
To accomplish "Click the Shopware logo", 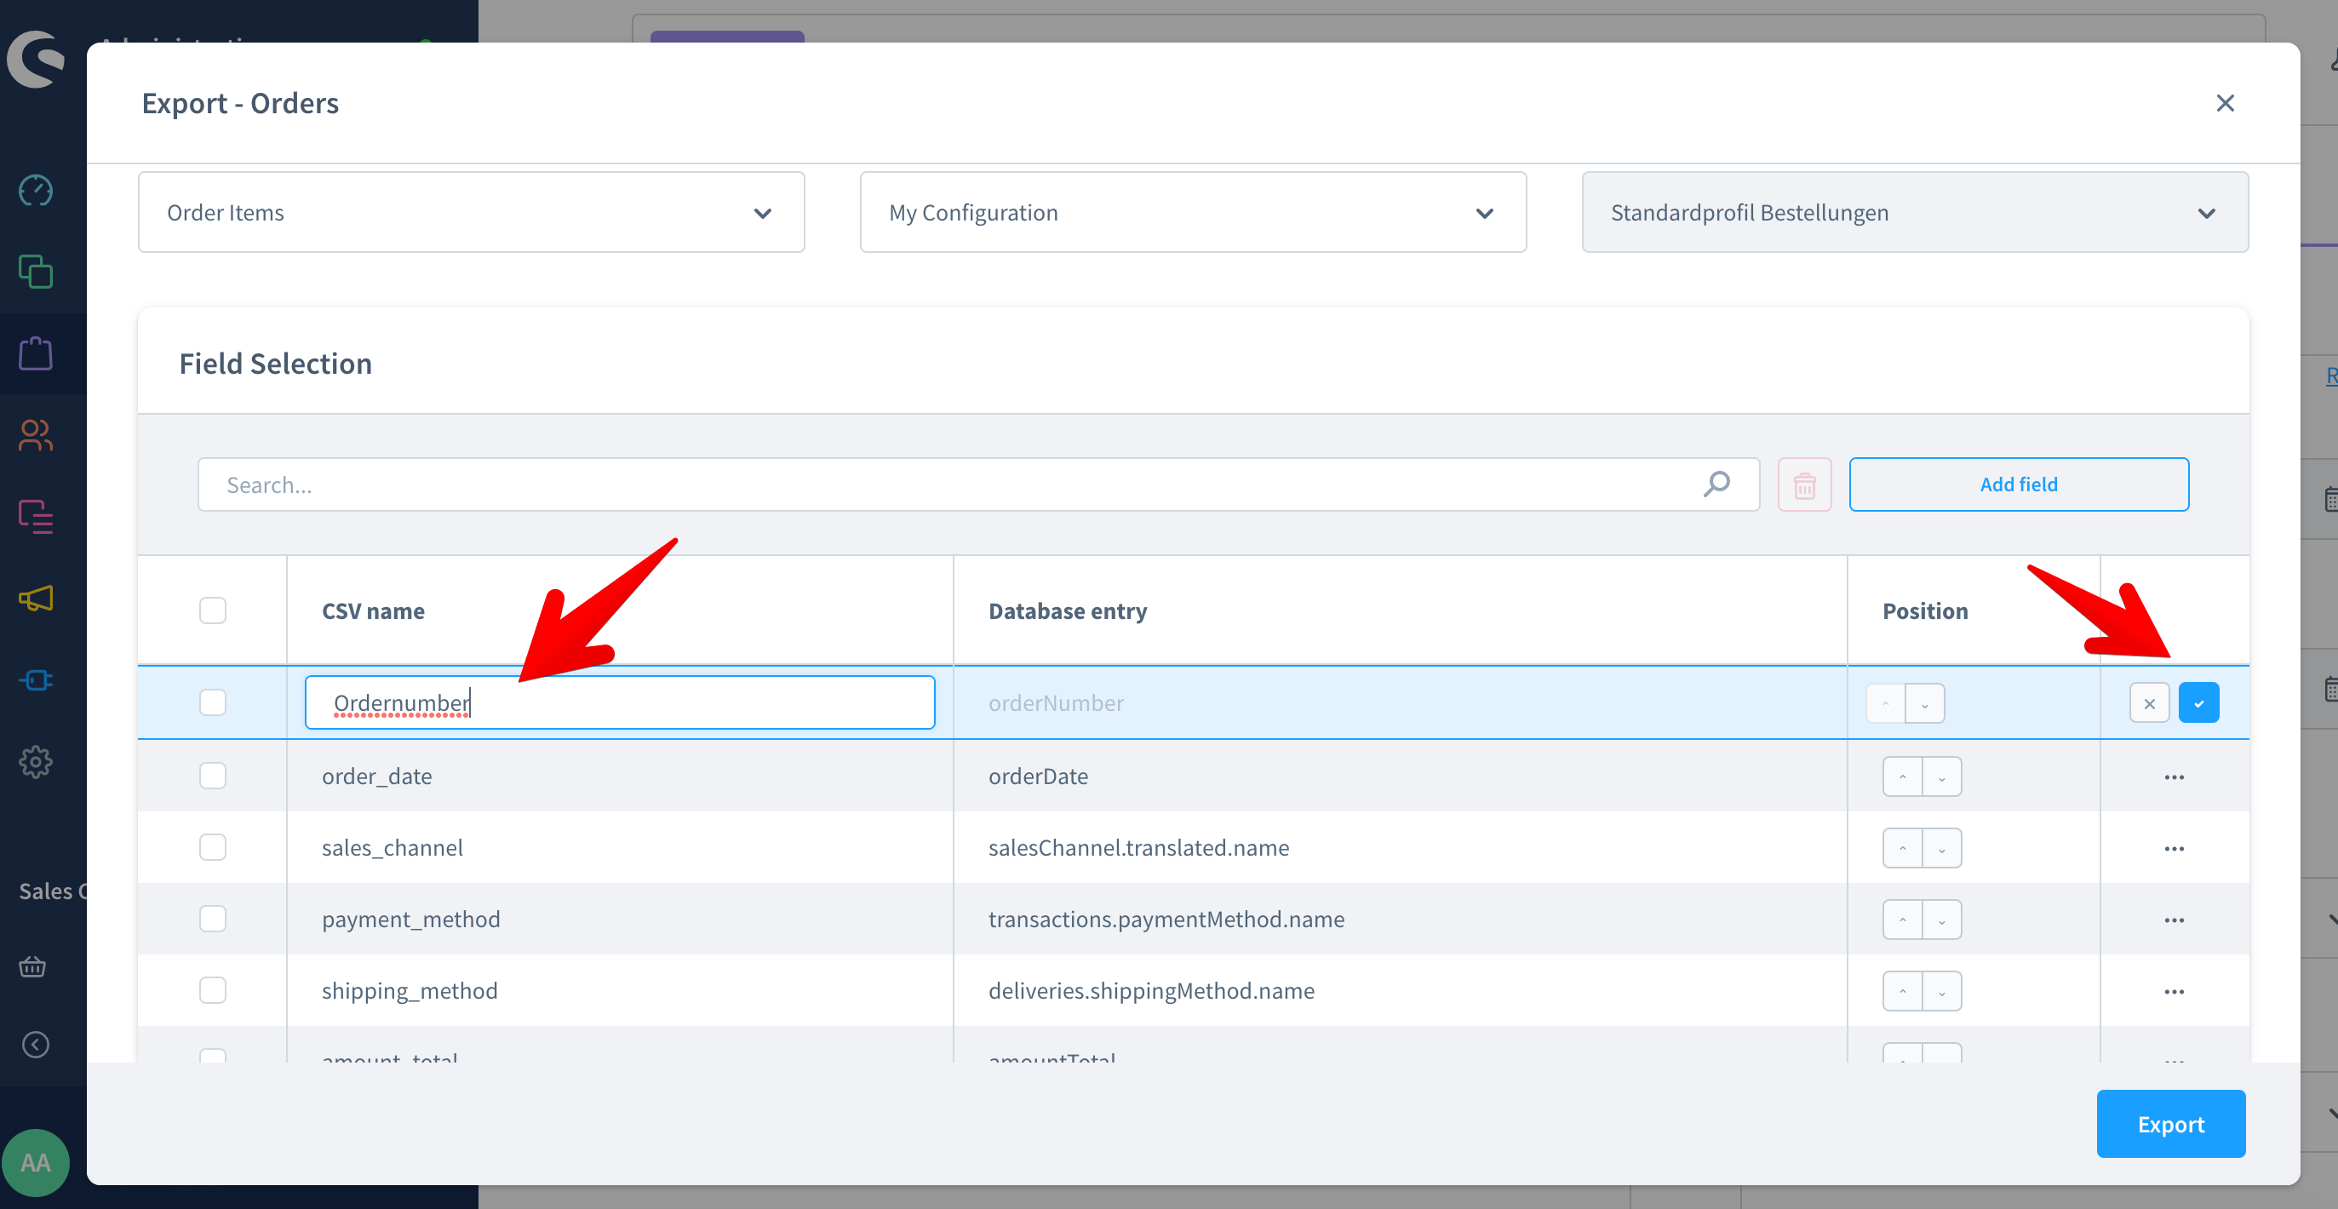I will (x=36, y=60).
